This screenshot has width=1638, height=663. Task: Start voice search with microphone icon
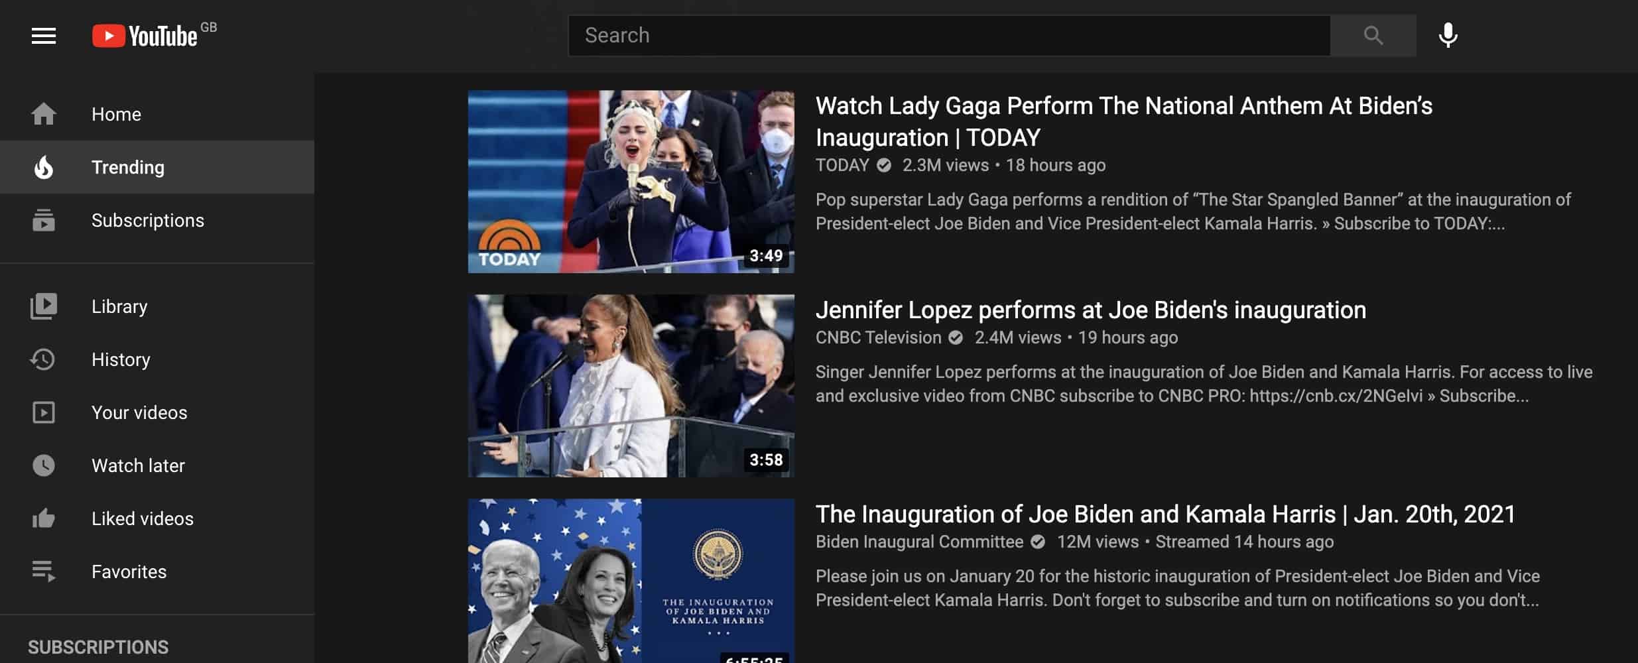(x=1448, y=36)
